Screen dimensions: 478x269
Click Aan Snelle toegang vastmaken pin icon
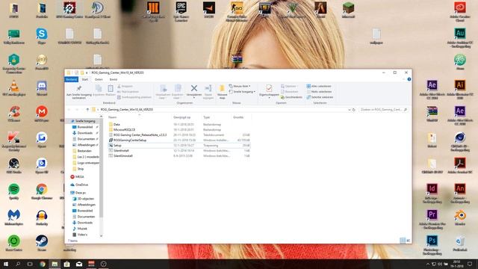tap(79, 88)
